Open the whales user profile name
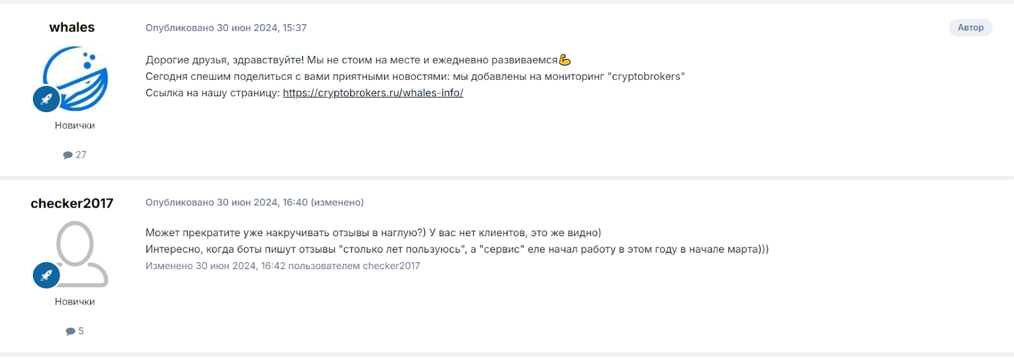This screenshot has height=359, width=1014. (x=72, y=27)
